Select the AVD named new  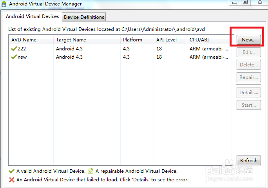click(22, 57)
